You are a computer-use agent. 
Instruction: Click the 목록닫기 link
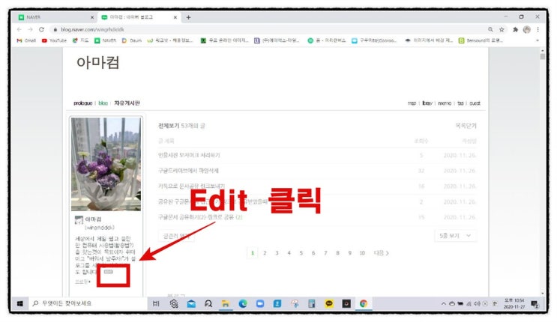(466, 126)
